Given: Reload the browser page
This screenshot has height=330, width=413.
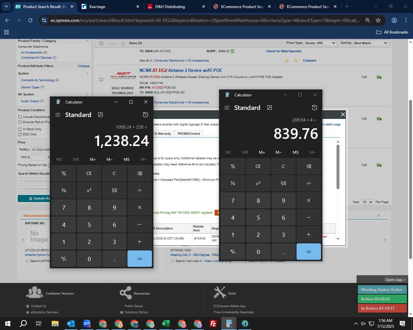Looking at the screenshot, I should click(30, 20).
